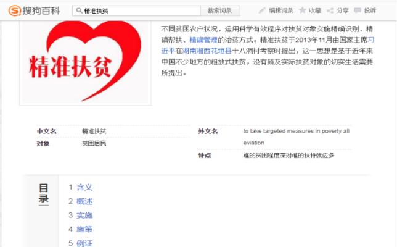Jump to contents item 1 含义
This screenshot has width=397, height=247.
click(84, 187)
